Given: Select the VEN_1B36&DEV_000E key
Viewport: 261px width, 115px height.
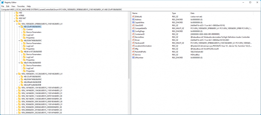Looking at the screenshot, I should (41, 107).
